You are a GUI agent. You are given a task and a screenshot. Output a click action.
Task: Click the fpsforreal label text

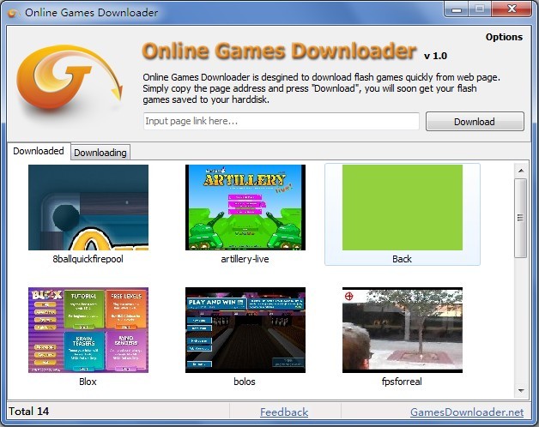point(402,382)
